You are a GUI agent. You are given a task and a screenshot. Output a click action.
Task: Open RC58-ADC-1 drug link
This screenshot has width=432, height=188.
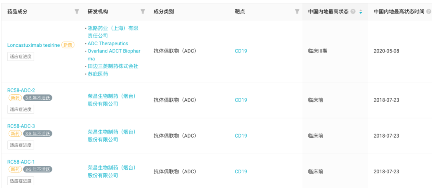(21, 162)
